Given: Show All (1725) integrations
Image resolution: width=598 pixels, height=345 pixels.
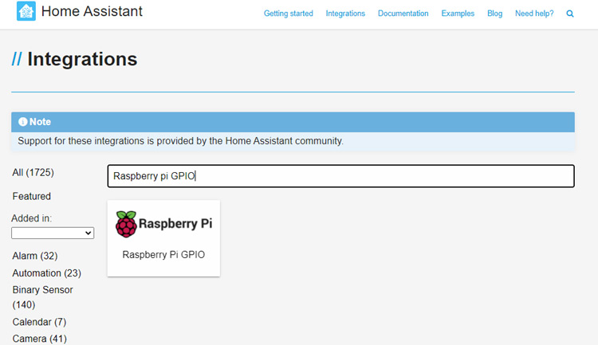Looking at the screenshot, I should pyautogui.click(x=33, y=173).
